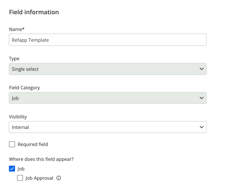Click the "Type" field label
The height and width of the screenshot is (189, 234).
click(x=14, y=59)
